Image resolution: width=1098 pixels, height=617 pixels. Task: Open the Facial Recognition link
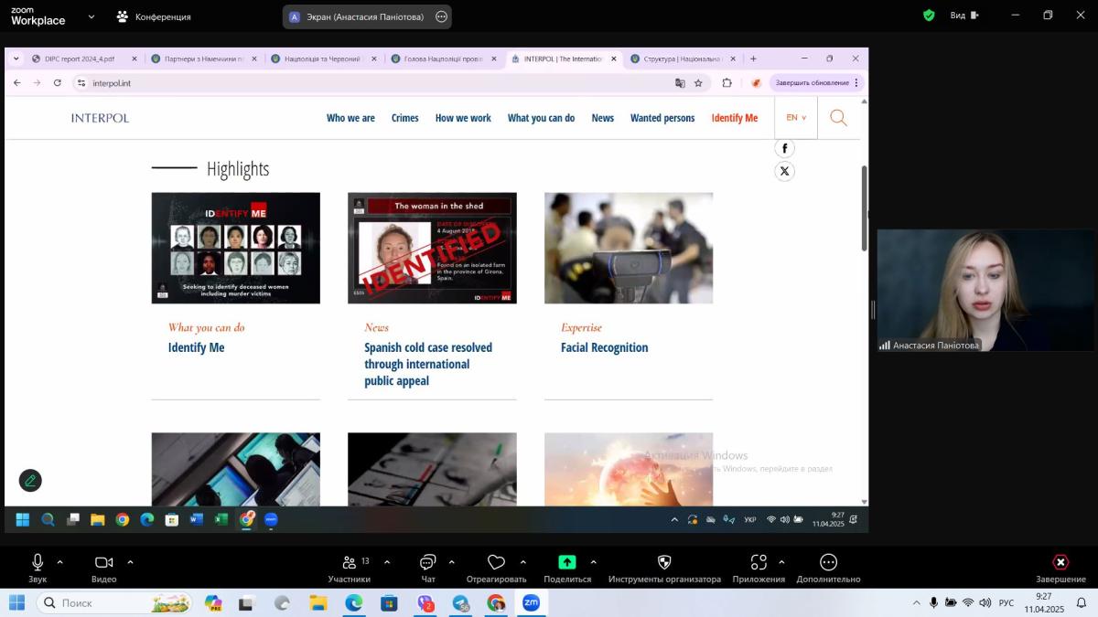[x=604, y=347]
